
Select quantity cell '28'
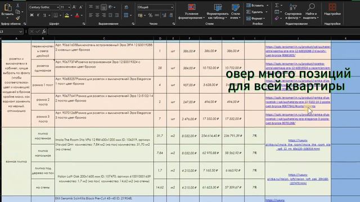[x=160, y=68]
